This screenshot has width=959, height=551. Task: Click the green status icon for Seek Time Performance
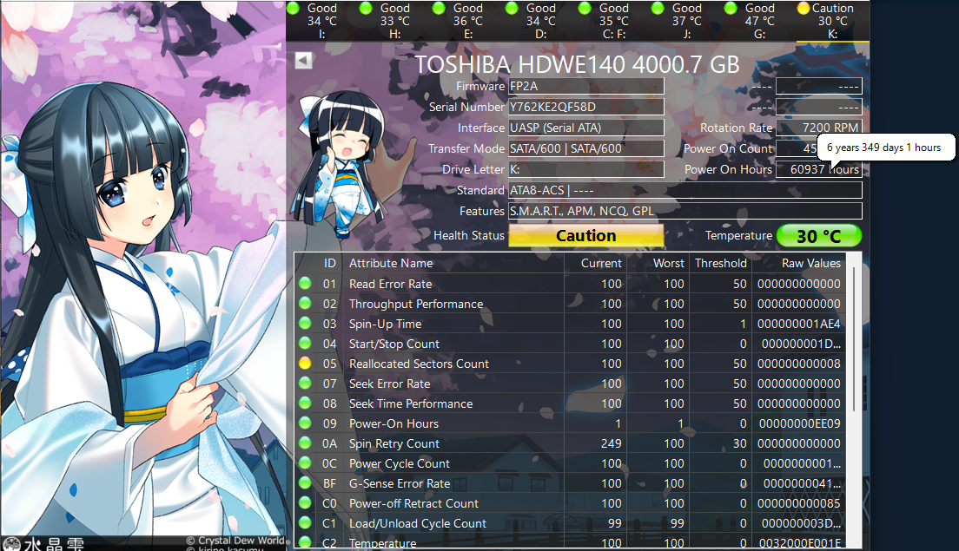coord(305,403)
